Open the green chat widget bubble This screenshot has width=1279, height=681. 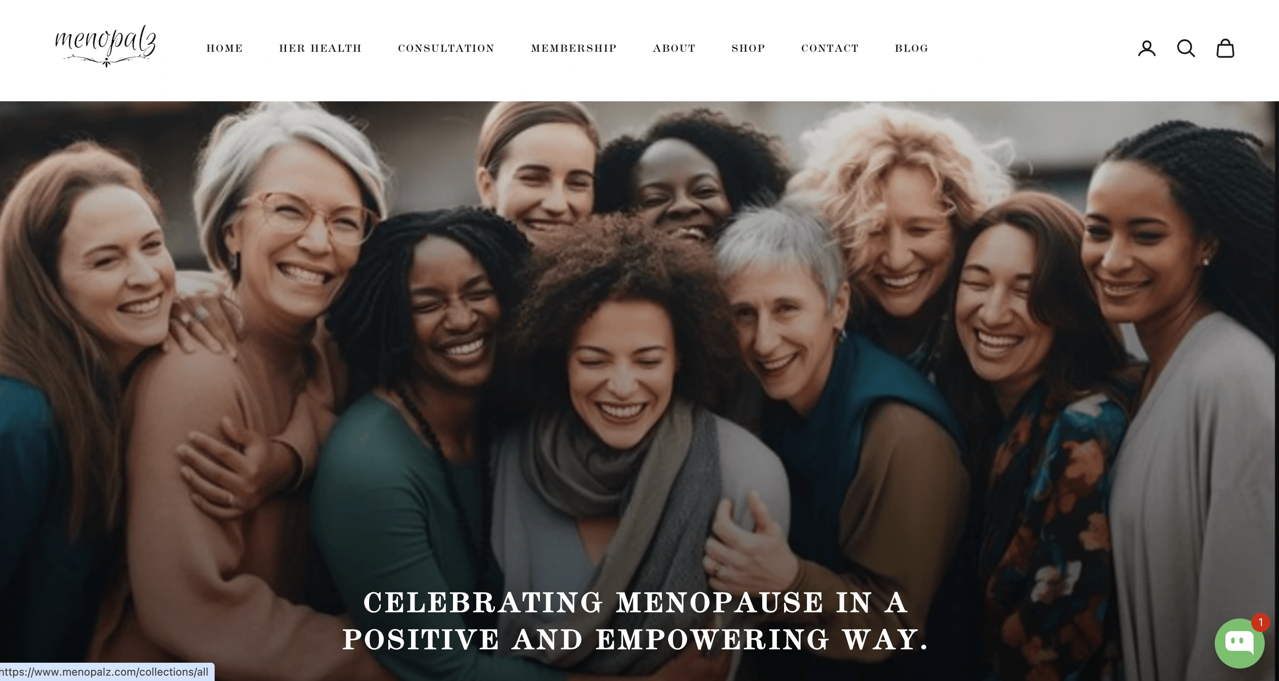point(1239,643)
